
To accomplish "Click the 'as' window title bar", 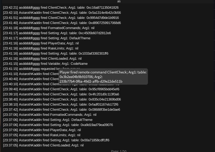I will (x=119, y=1).
